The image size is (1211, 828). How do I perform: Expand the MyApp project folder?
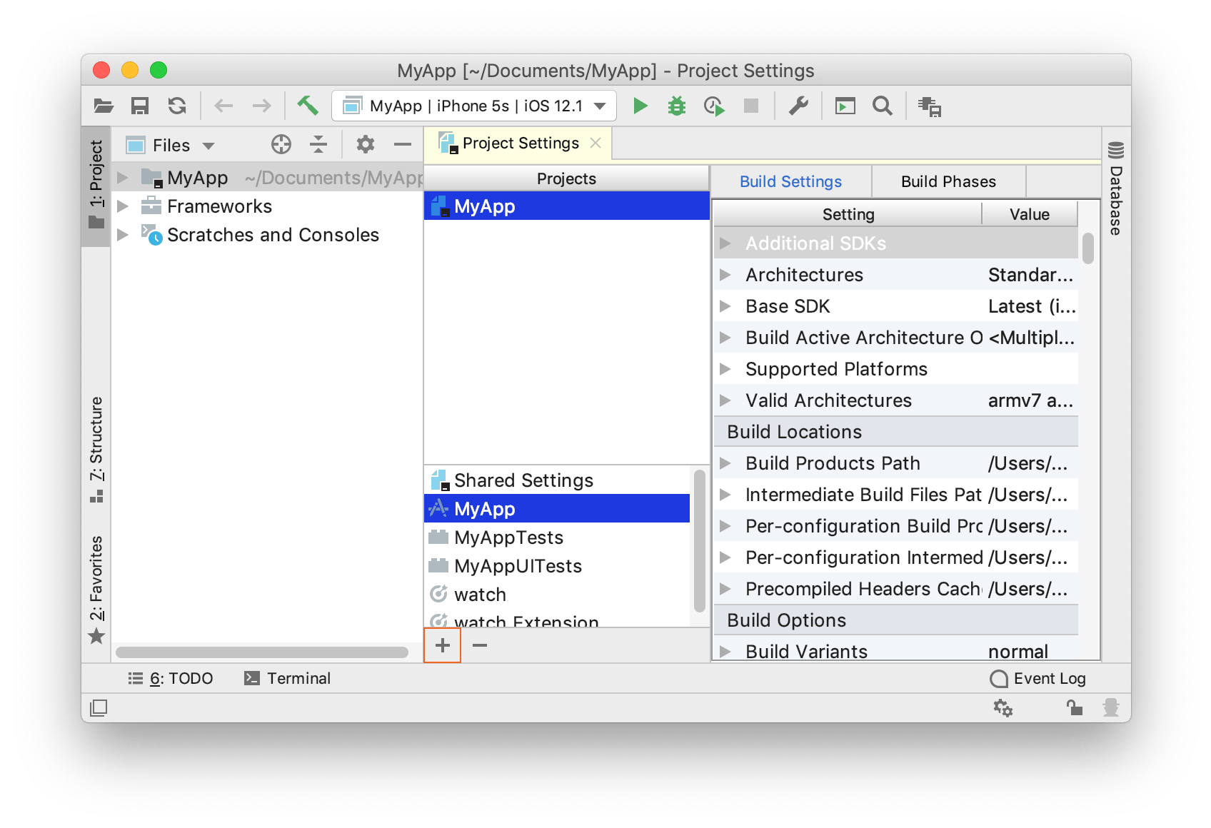point(122,177)
